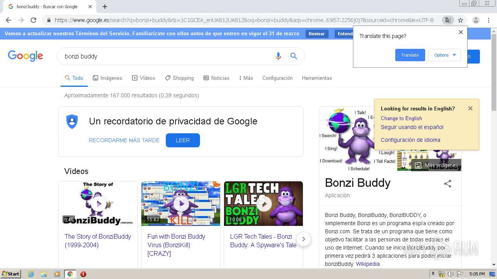Image resolution: width=497 pixels, height=279 pixels.
Task: Open Internet Explorer from taskbar
Action: click(31, 274)
